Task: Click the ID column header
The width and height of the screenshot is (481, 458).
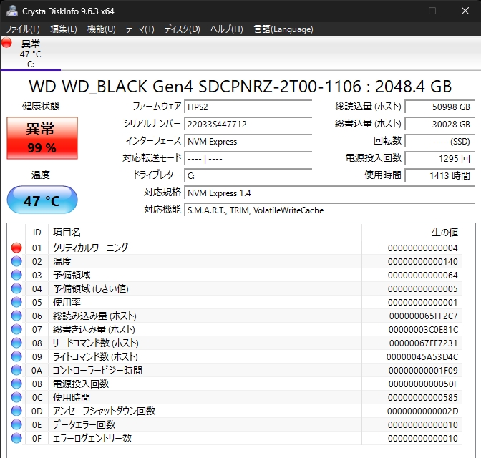Action: click(37, 233)
